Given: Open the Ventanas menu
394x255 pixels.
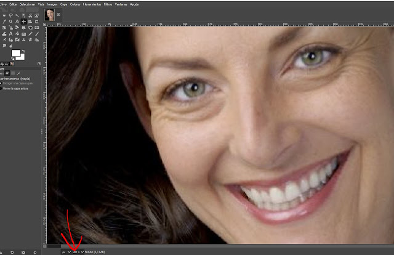Looking at the screenshot, I should point(121,4).
